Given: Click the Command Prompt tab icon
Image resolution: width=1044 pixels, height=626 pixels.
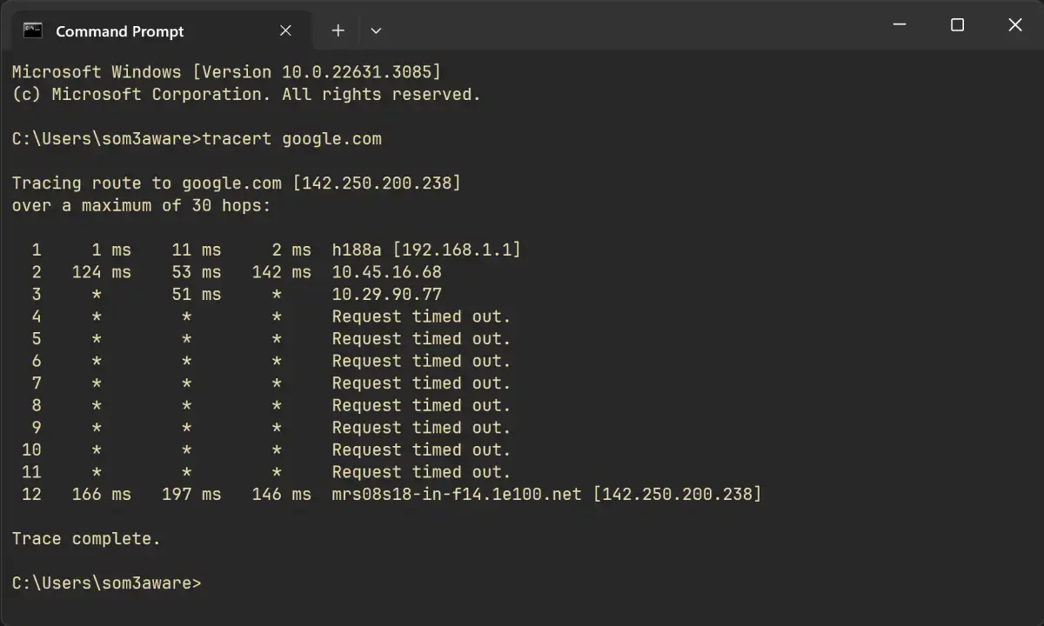Looking at the screenshot, I should [33, 31].
